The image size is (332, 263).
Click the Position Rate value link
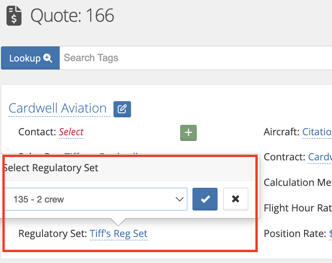pyautogui.click(x=331, y=234)
